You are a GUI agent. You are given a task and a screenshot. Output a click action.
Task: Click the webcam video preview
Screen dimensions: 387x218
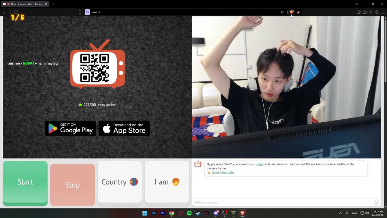coord(286,87)
